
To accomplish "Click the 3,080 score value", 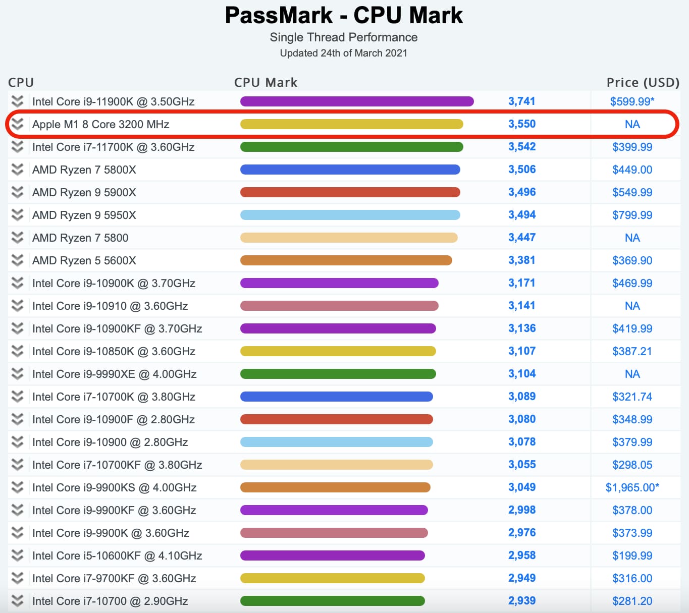I will pos(522,419).
